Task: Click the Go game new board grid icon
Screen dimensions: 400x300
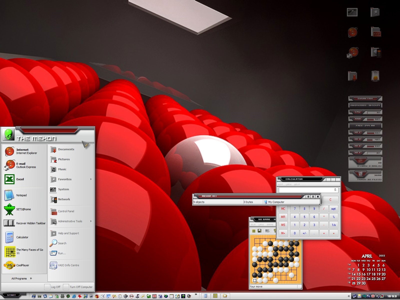Action: (x=254, y=231)
